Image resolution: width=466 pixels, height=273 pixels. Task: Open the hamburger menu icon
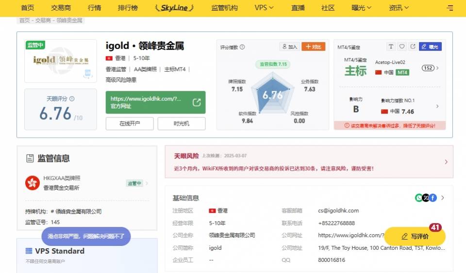pyautogui.click(x=450, y=8)
